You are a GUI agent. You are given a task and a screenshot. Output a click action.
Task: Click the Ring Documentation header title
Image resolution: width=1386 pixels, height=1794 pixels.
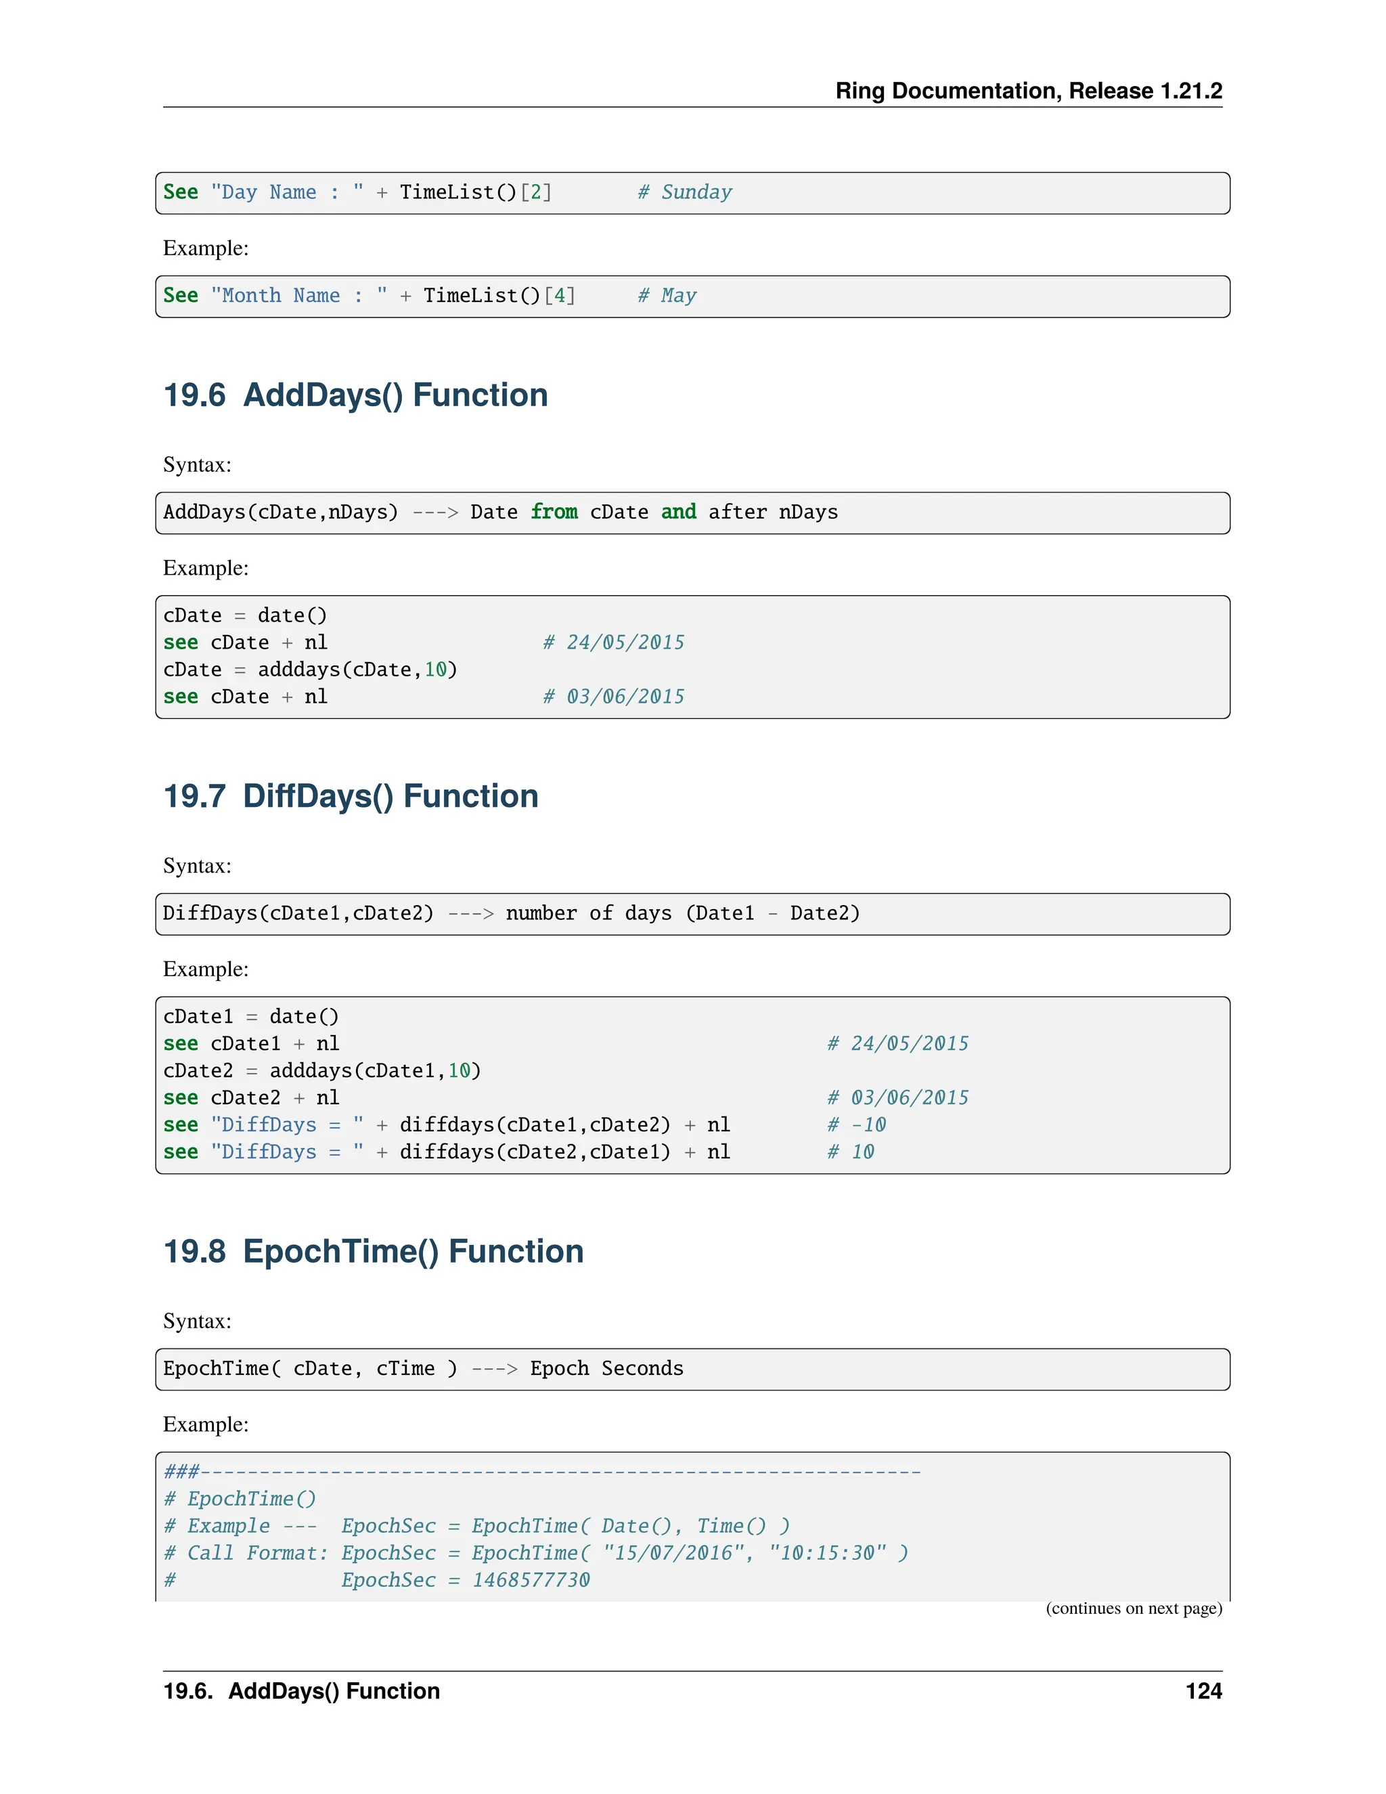[x=1028, y=90]
